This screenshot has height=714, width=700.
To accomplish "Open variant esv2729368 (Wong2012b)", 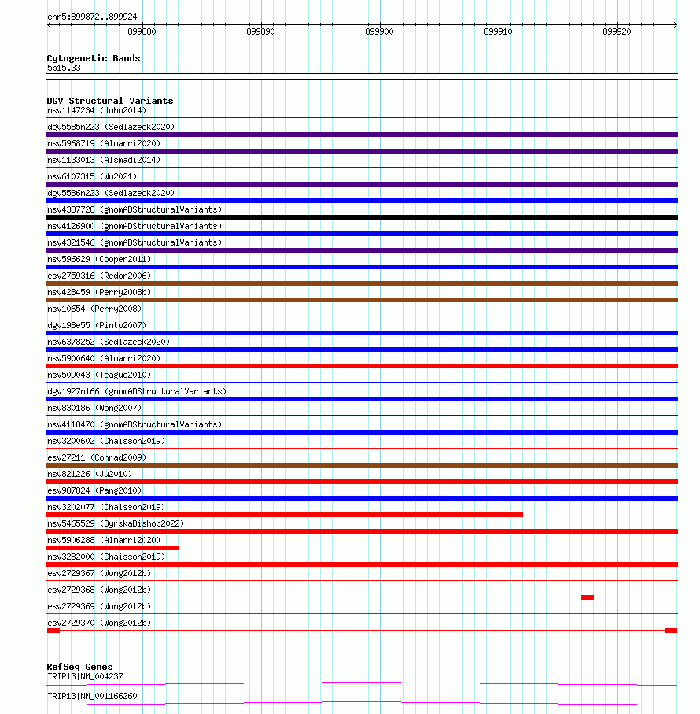I will [98, 590].
